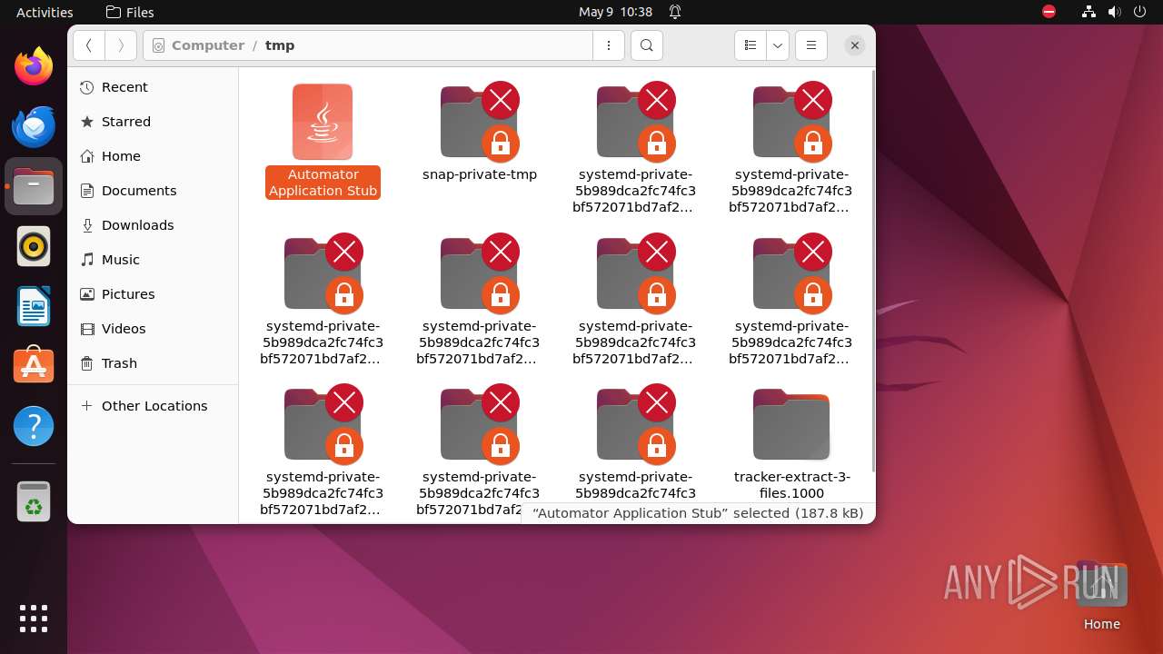
Task: Launch Thunderbird Mail from the dock
Action: tap(34, 126)
